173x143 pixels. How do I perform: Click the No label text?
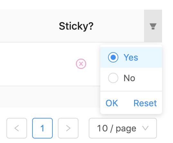129,78
